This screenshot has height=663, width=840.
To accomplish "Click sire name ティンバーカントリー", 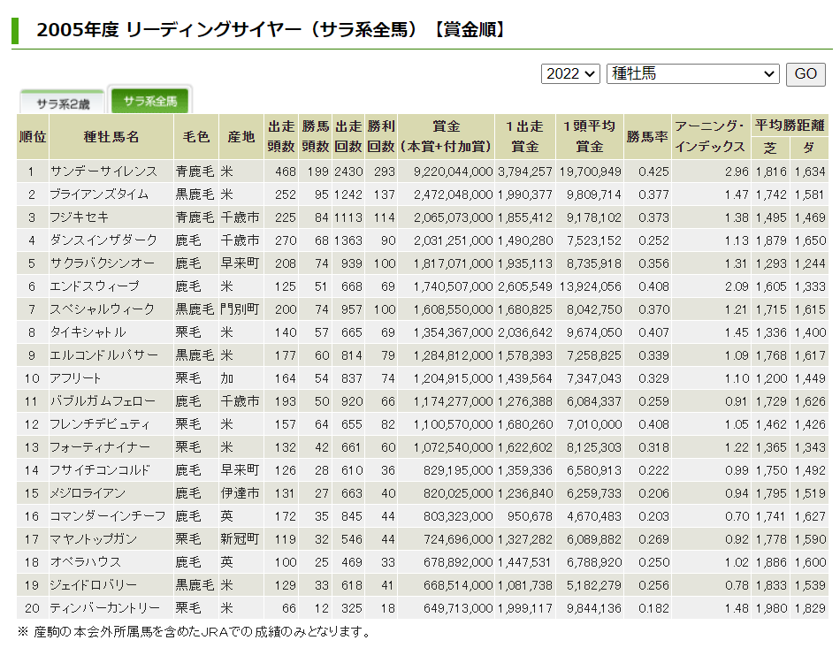I will (104, 608).
